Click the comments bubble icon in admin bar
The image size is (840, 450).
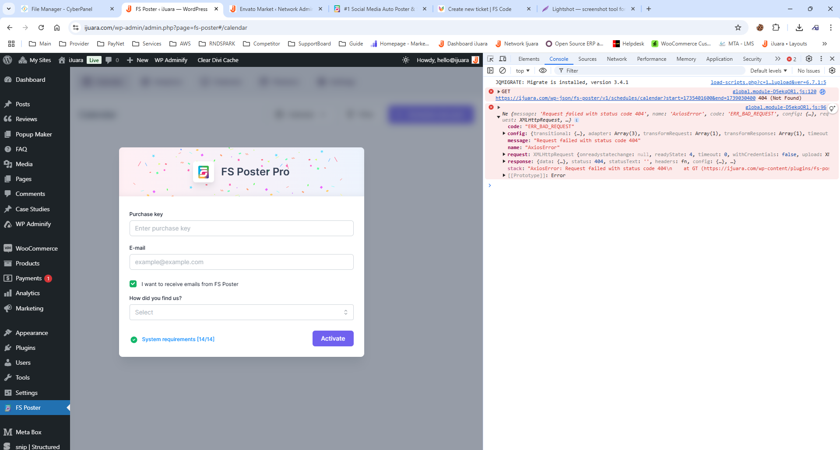tap(109, 60)
